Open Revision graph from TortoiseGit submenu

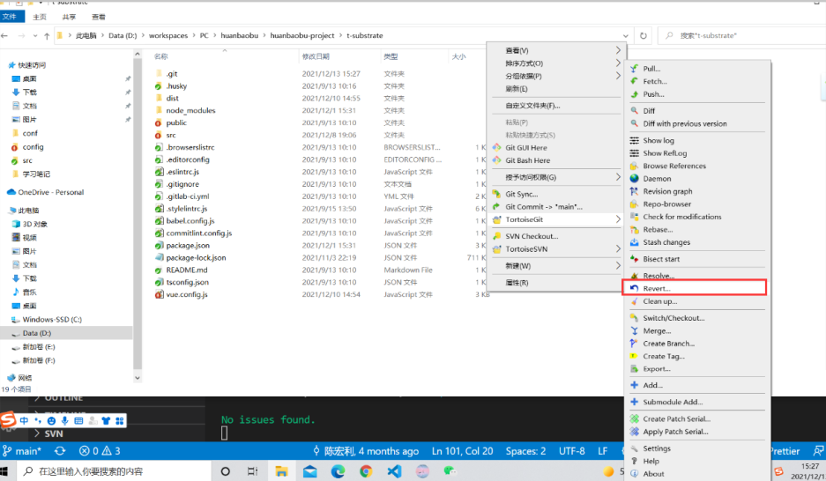[667, 191]
